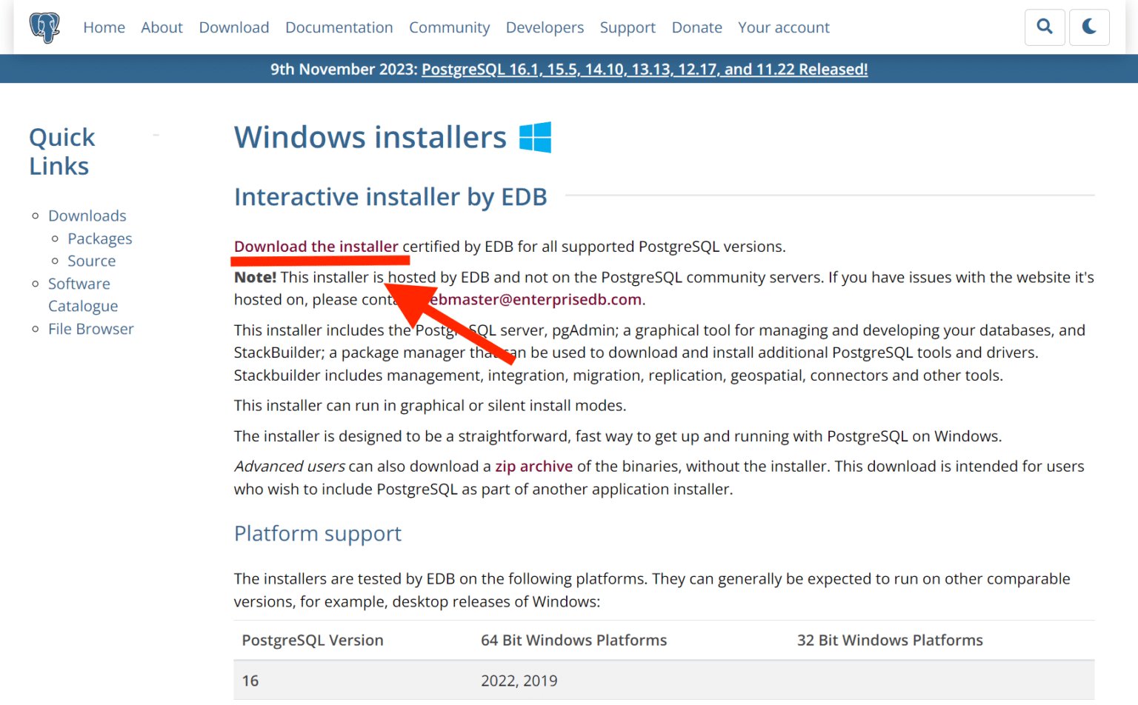Viewport: 1138px width, 705px height.
Task: Go to Your account
Action: [783, 27]
